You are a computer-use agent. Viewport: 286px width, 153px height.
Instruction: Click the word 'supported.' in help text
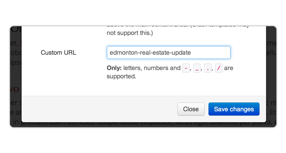pyautogui.click(x=121, y=76)
